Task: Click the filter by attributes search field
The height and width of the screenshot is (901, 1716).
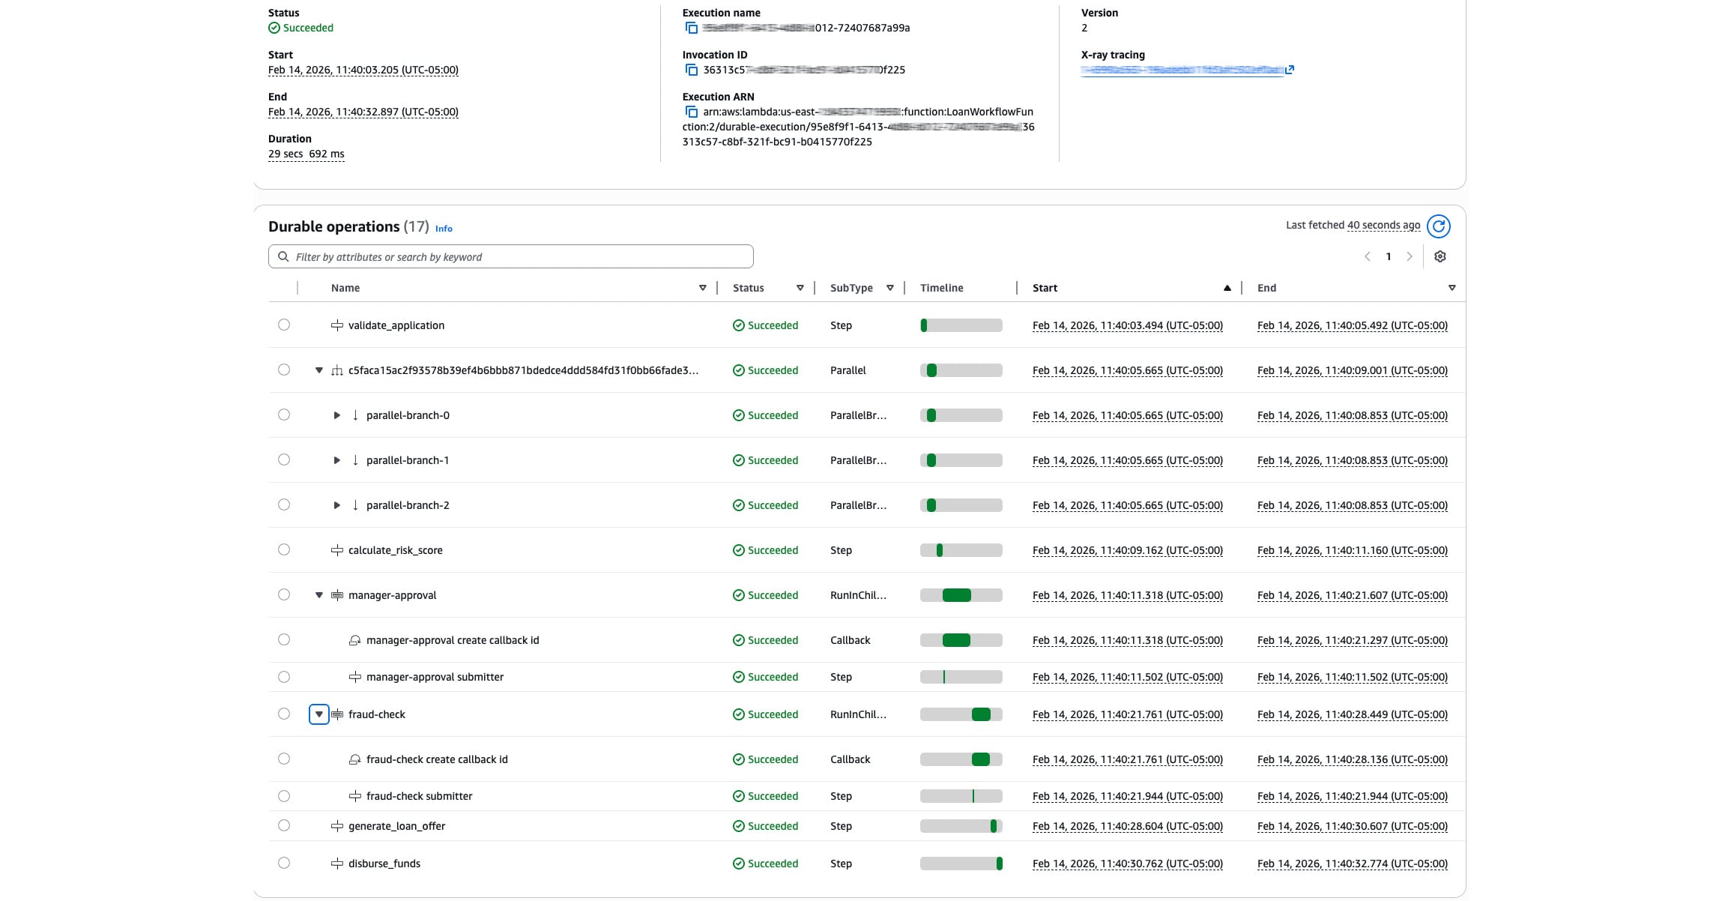Action: coord(510,256)
